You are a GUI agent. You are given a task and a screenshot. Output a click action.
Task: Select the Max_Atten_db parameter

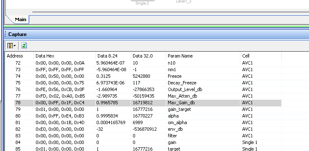tap(183, 96)
